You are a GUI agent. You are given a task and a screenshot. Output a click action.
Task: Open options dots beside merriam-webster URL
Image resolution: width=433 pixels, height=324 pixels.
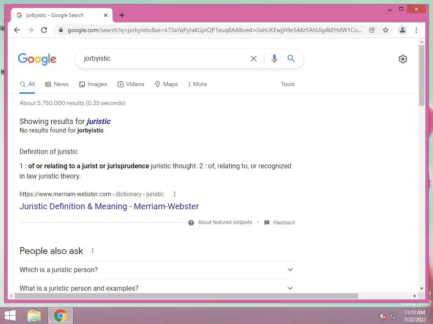175,194
